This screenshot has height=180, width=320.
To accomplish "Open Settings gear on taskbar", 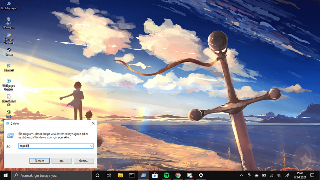I will pos(201,175).
